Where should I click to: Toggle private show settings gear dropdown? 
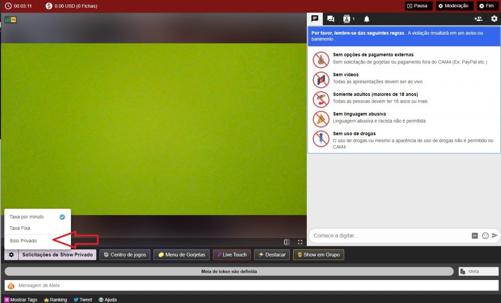[11, 255]
